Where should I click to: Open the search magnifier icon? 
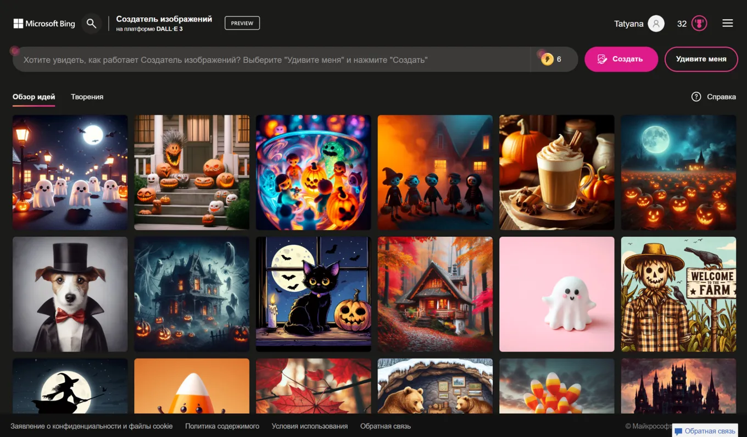pos(92,24)
